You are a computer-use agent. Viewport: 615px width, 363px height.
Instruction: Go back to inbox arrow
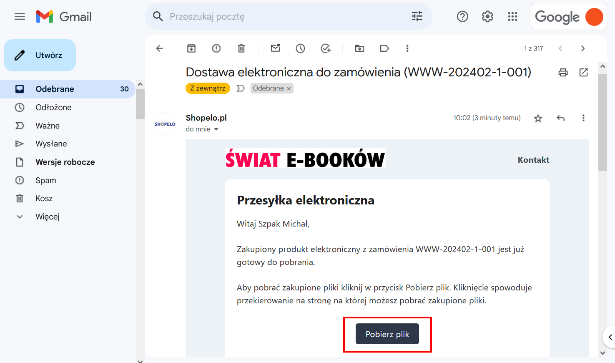click(159, 48)
